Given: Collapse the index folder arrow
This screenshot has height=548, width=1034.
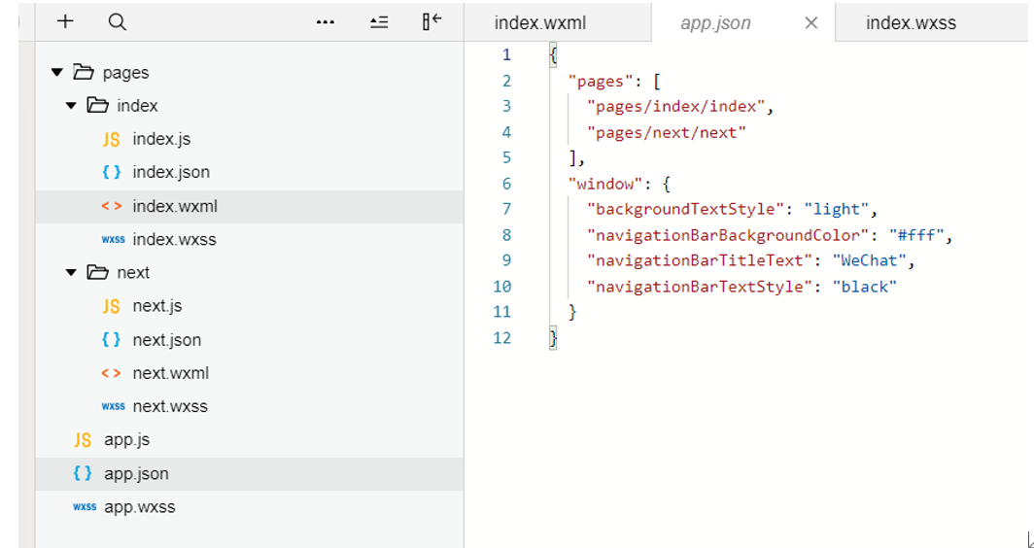Looking at the screenshot, I should [71, 106].
